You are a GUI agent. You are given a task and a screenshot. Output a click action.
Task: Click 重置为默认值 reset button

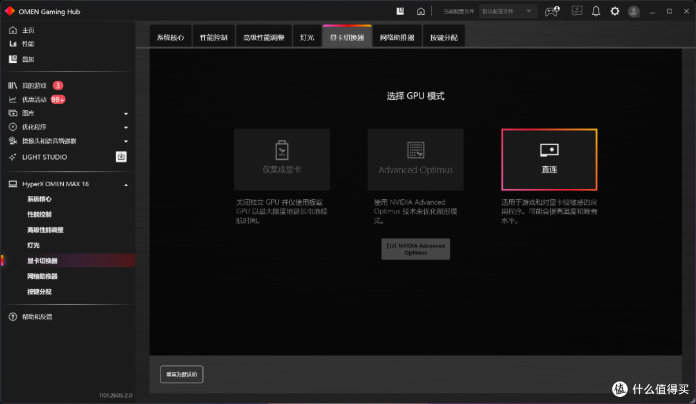point(182,374)
